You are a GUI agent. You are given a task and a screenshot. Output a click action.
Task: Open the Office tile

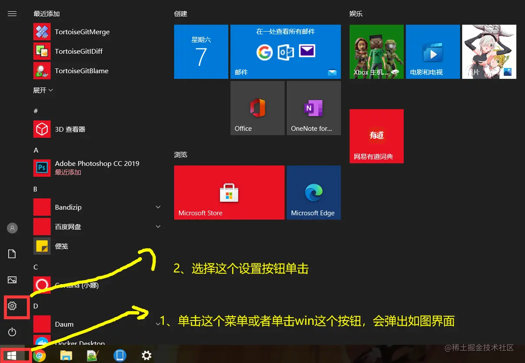pos(257,108)
